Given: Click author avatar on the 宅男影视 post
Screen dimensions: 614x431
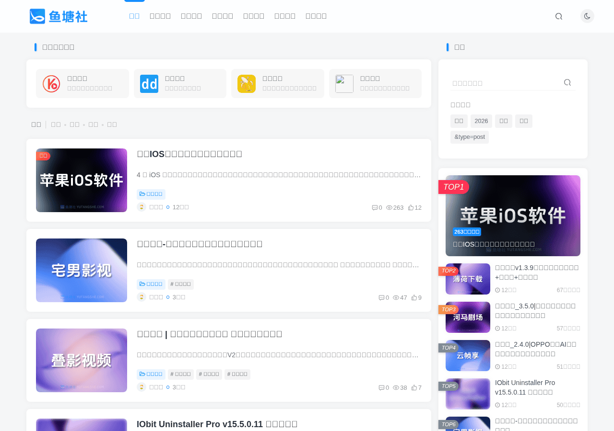Looking at the screenshot, I should tap(142, 297).
